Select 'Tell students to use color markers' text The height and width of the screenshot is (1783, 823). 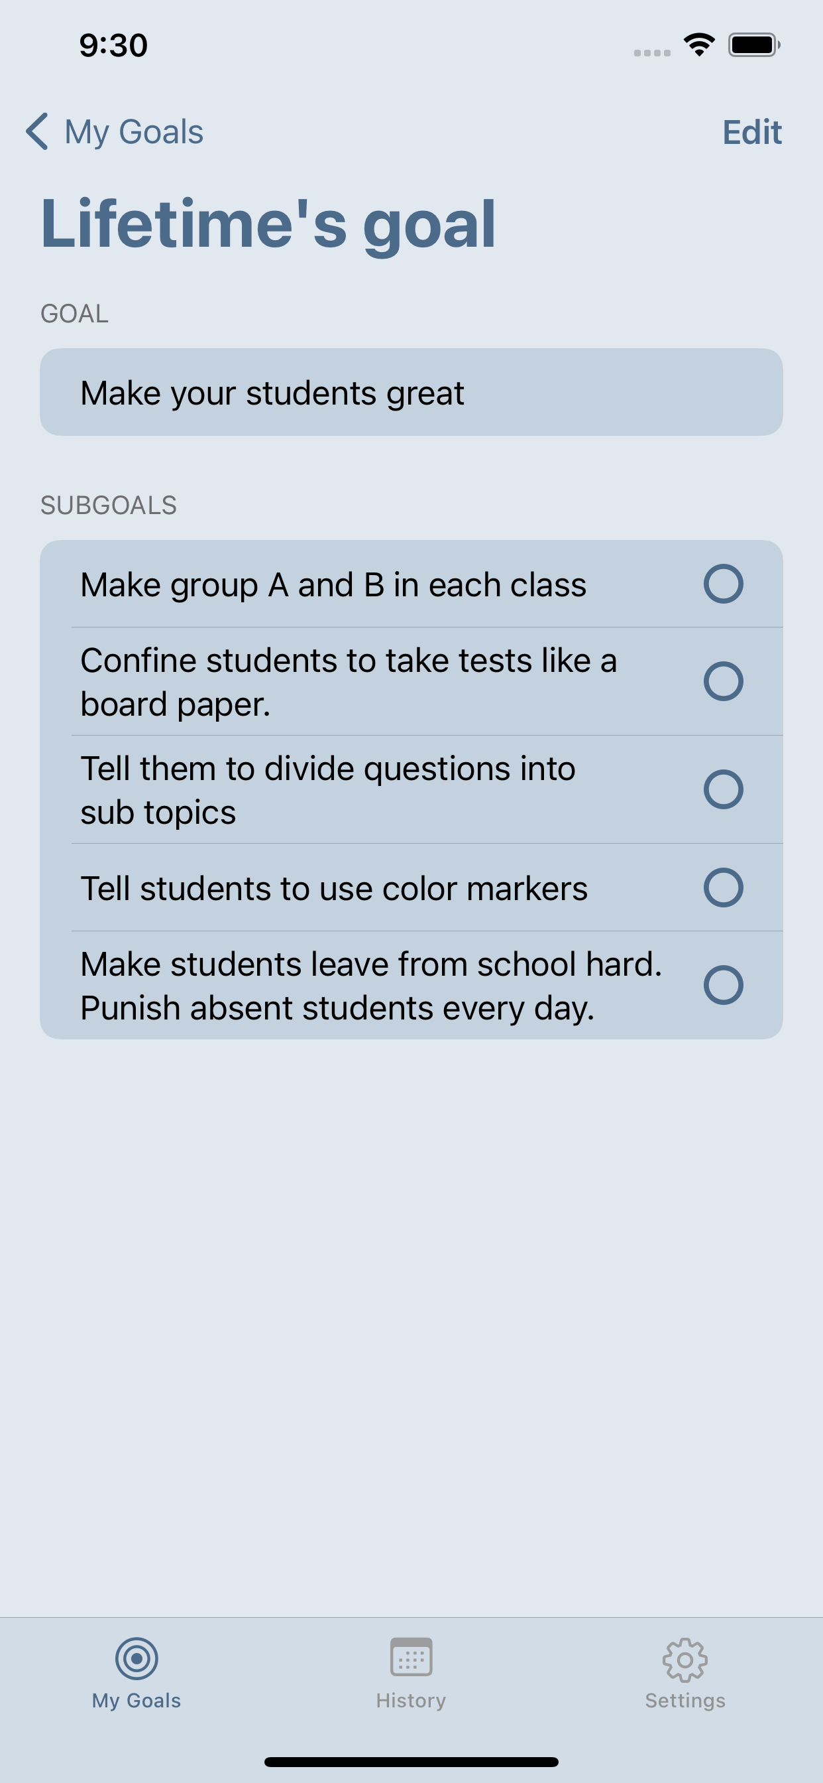pyautogui.click(x=334, y=888)
